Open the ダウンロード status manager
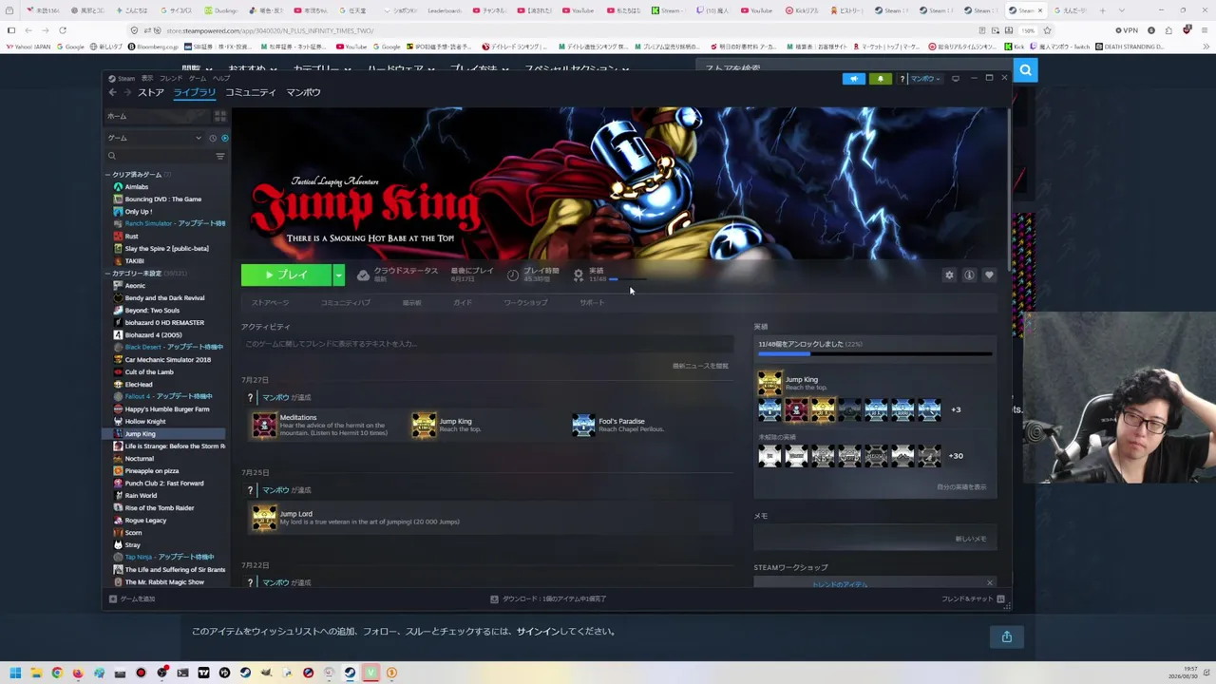This screenshot has width=1216, height=684. tap(548, 599)
